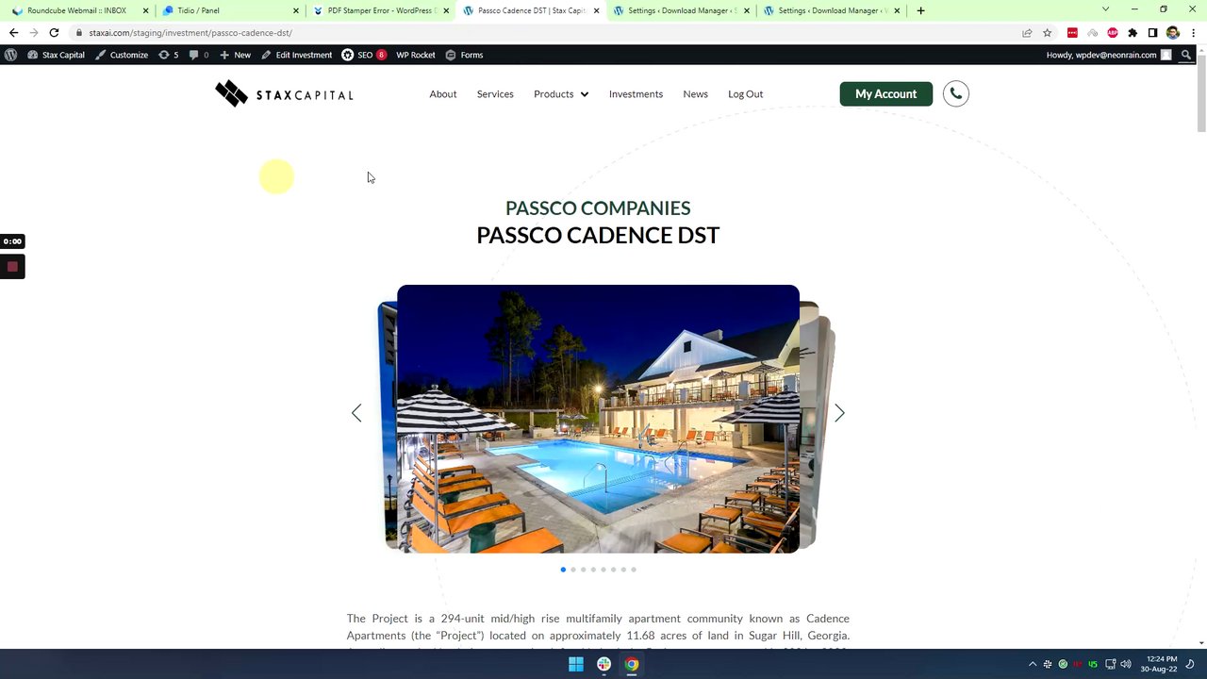Show the next carousel image
Viewport: 1207px width, 679px height.
[839, 413]
